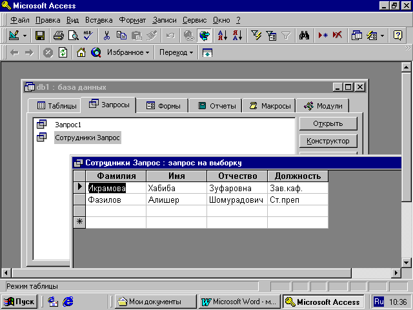The image size is (413, 310).
Task: Click the Undo arrow icon
Action: (170, 36)
